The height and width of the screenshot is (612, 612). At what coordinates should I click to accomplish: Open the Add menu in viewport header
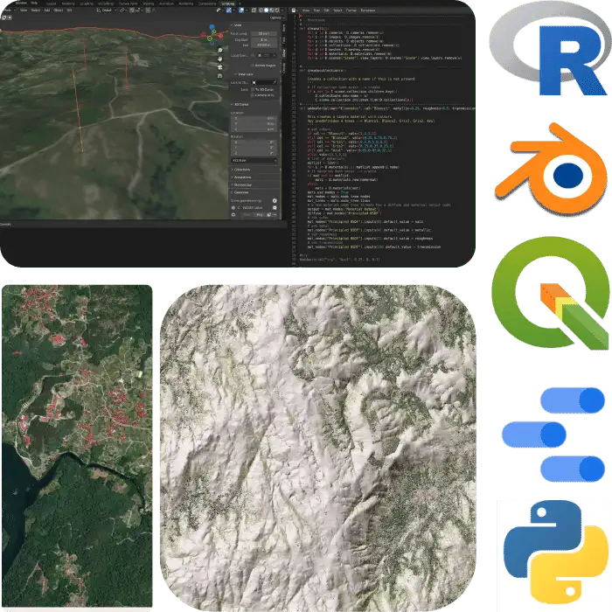point(47,10)
